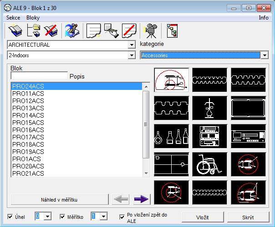Go to next page with blue arrow
275x227 pixels.
(142, 199)
